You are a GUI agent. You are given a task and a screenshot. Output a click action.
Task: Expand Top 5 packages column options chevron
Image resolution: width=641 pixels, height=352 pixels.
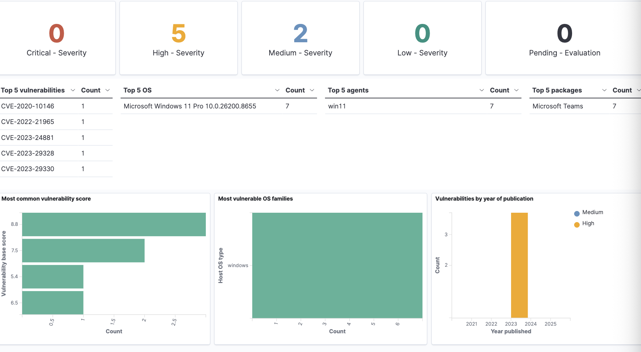(x=604, y=90)
